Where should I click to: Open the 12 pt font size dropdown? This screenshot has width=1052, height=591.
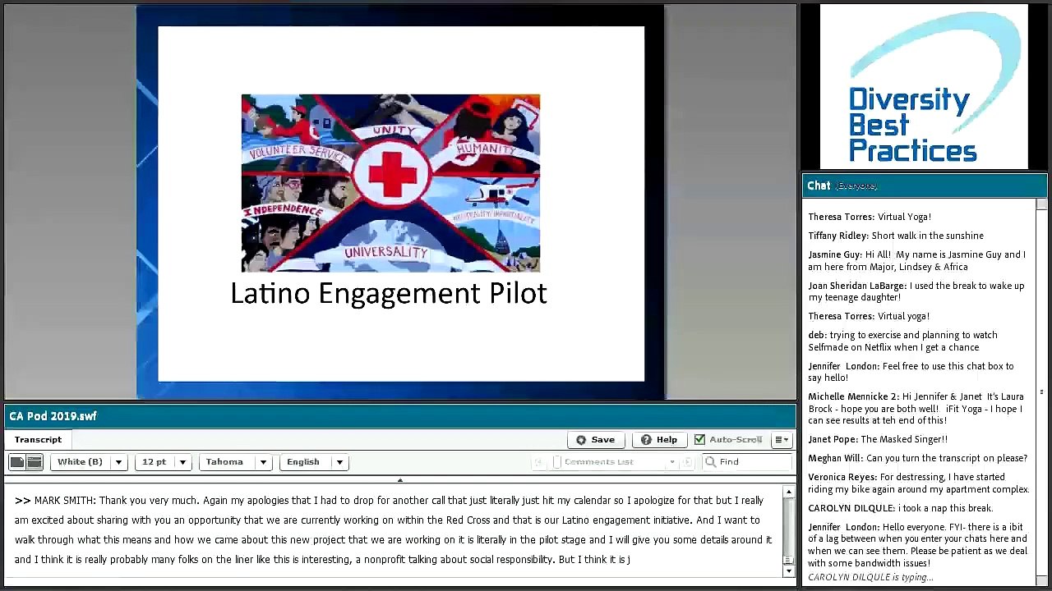163,462
